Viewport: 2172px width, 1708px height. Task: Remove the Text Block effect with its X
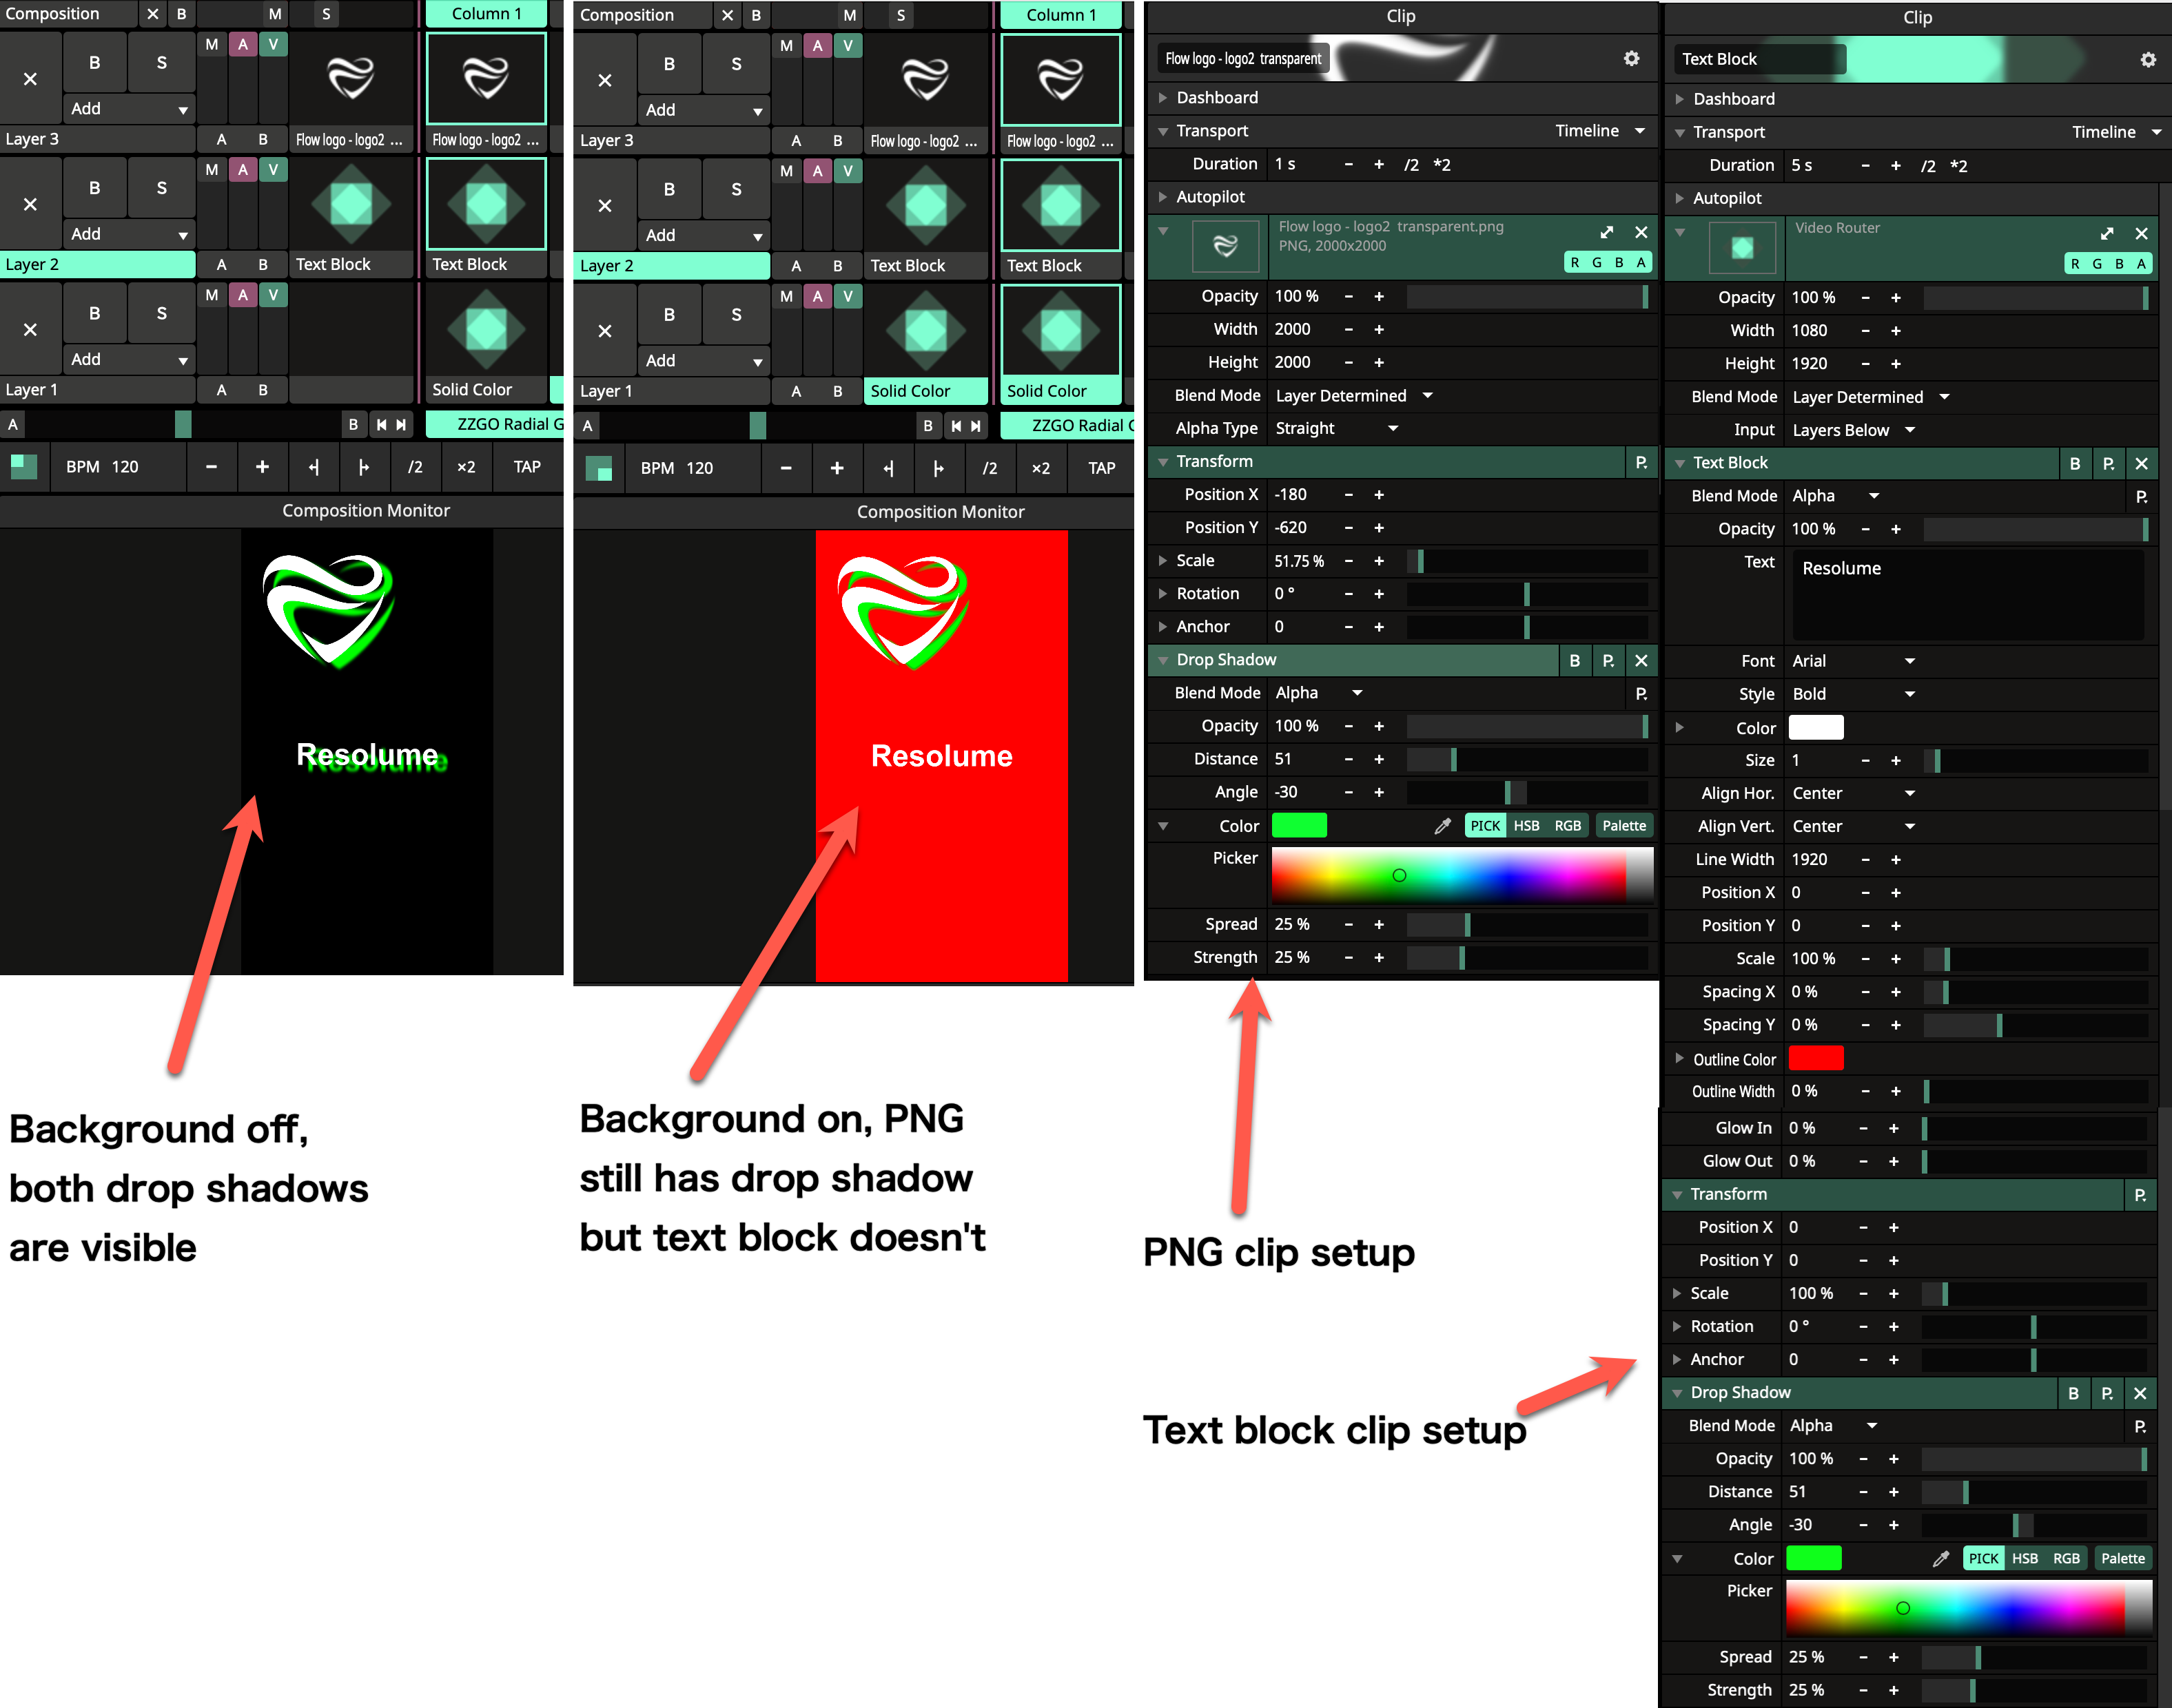click(2141, 463)
